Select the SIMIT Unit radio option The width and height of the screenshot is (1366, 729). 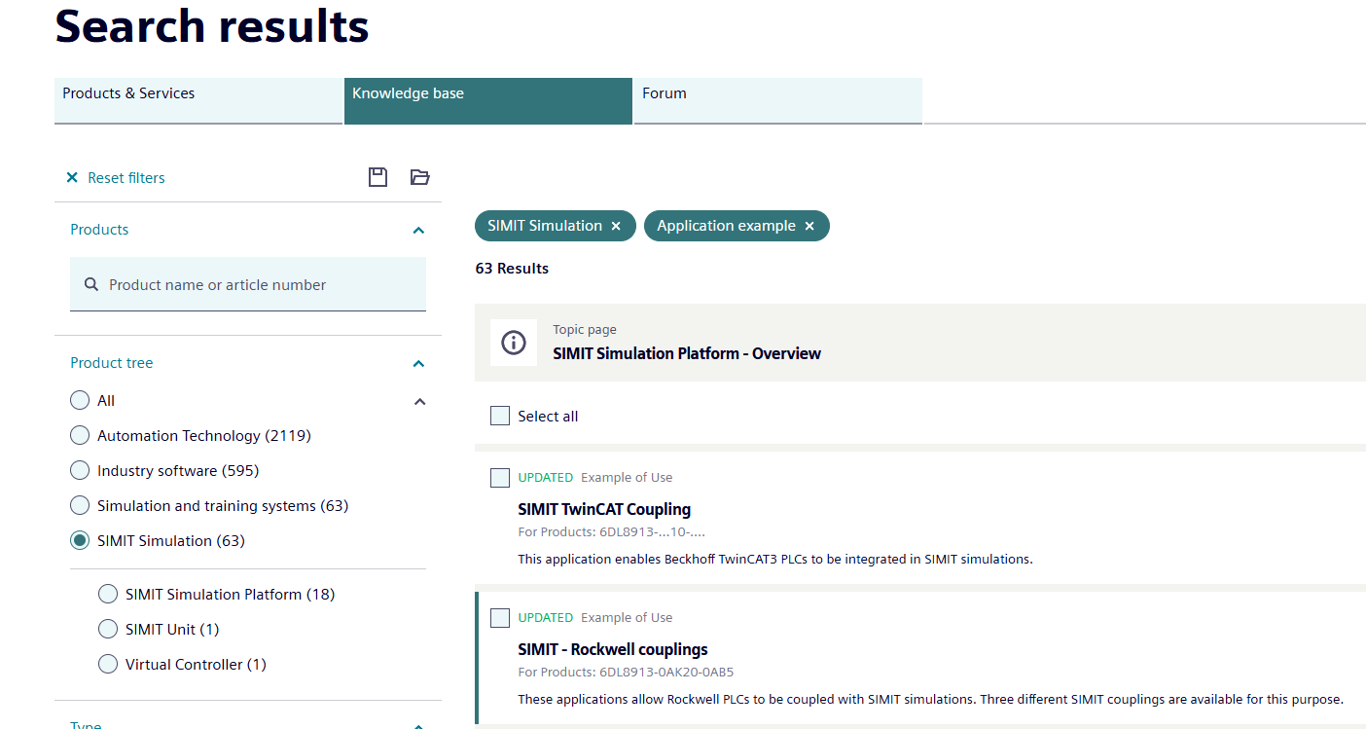coord(108,630)
